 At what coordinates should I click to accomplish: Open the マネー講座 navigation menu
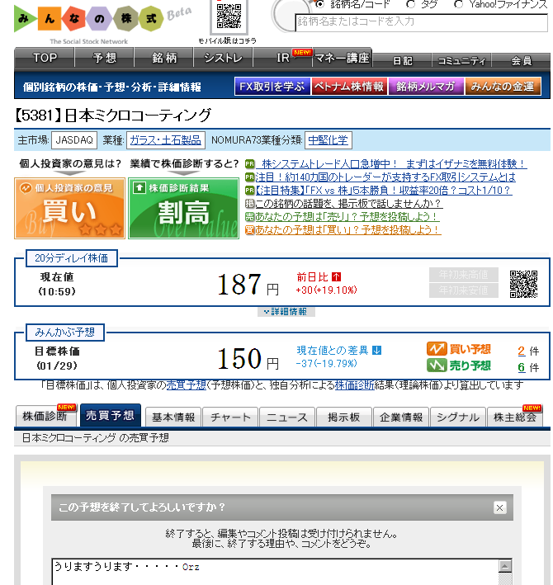343,58
